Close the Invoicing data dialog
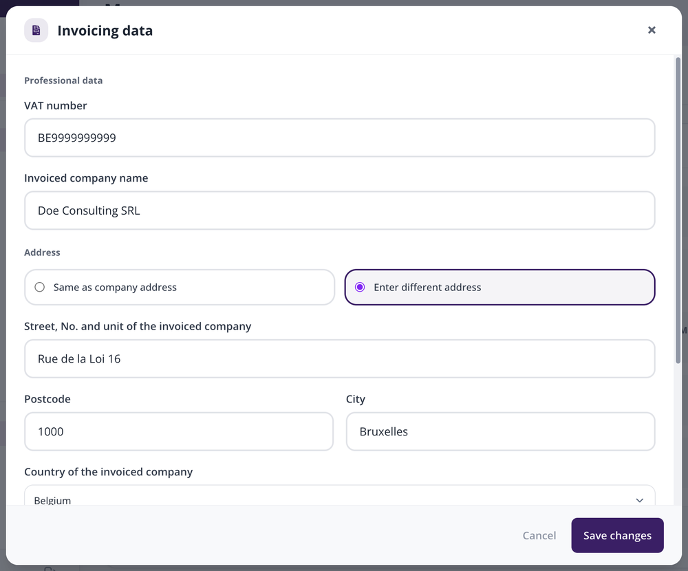This screenshot has height=571, width=688. point(652,30)
